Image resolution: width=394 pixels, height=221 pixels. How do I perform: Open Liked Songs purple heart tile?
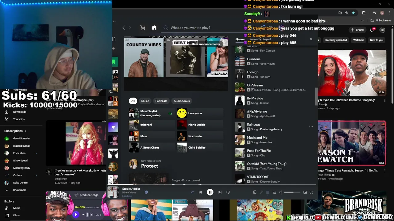click(x=113, y=127)
